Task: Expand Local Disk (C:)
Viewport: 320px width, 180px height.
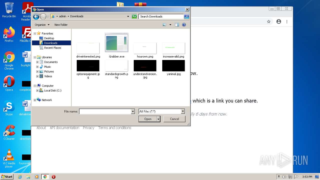Action: (x=37, y=90)
